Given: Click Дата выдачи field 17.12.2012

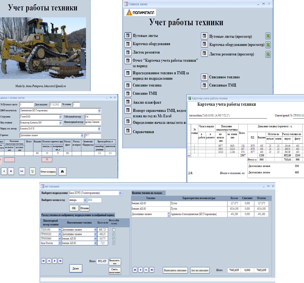Looking at the screenshot, I should pos(55,105).
